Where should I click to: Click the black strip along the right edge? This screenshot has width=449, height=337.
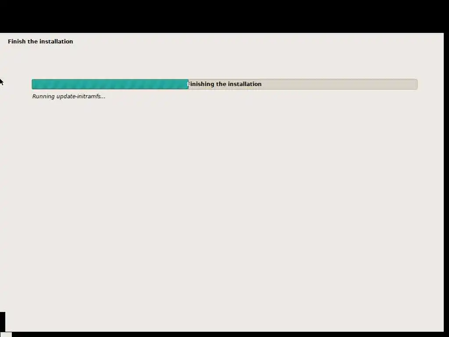coord(446,183)
